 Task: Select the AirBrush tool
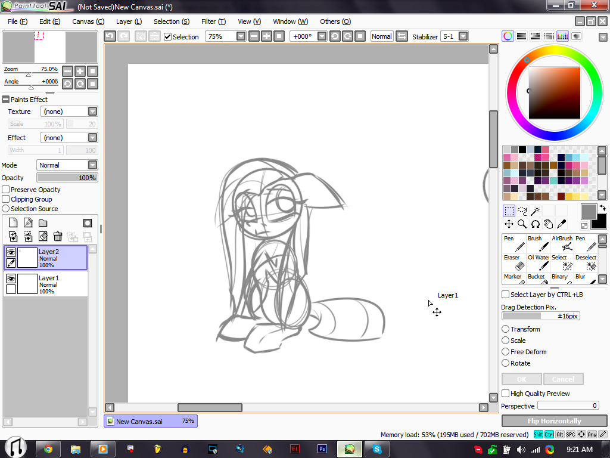pyautogui.click(x=562, y=243)
